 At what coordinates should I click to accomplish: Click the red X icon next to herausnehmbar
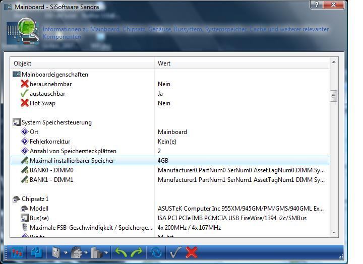[25, 84]
